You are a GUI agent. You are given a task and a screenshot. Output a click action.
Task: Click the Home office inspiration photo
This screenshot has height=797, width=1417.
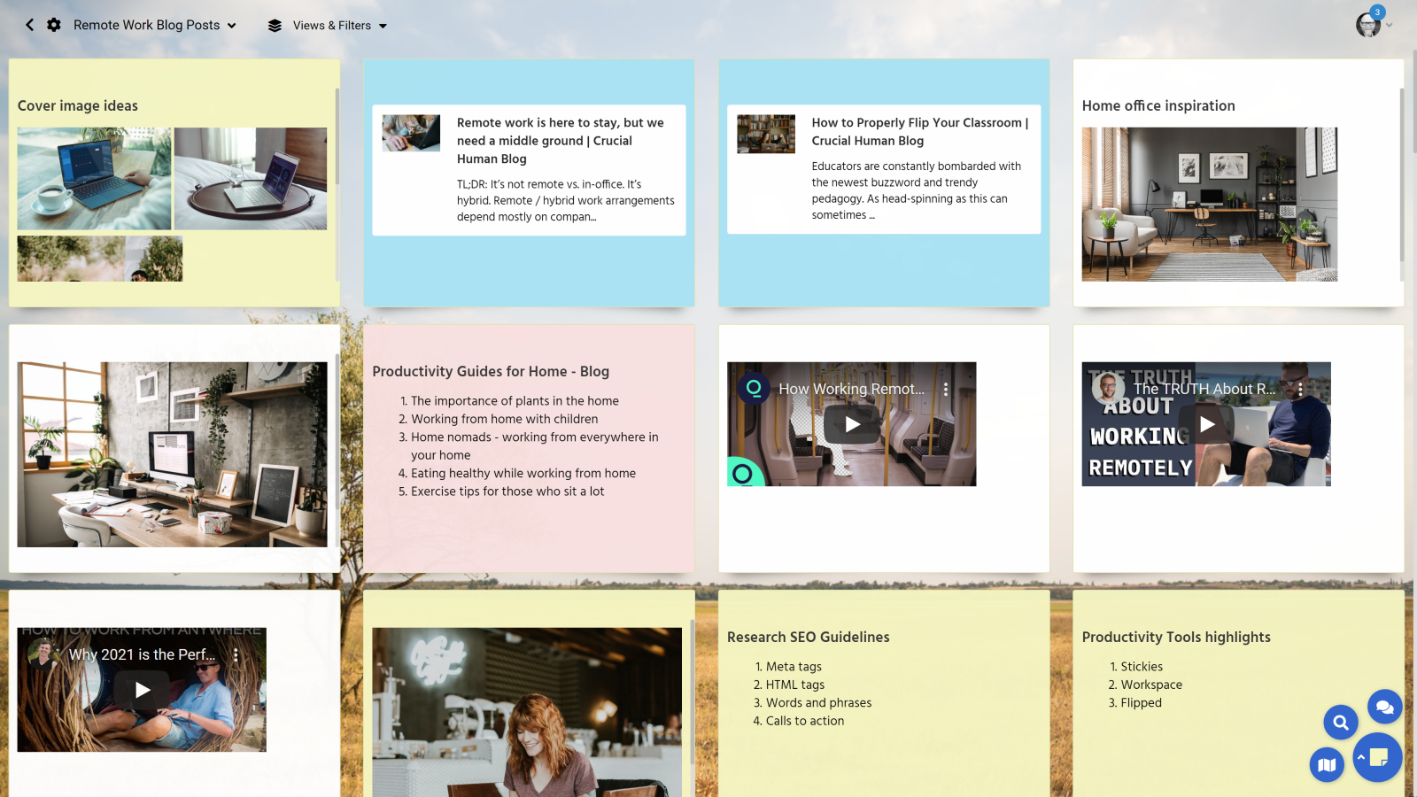[x=1209, y=204]
